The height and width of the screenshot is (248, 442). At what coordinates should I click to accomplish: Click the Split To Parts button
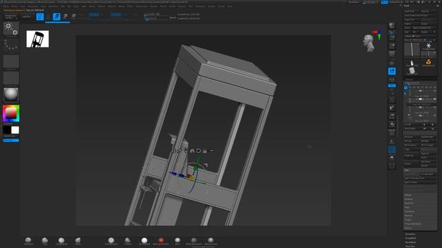pyautogui.click(x=420, y=183)
